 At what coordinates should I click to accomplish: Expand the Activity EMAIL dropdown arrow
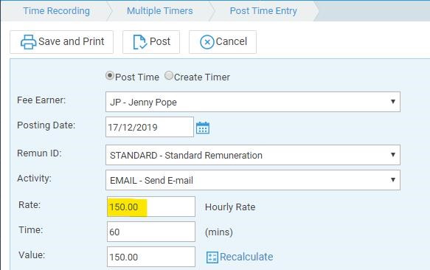(x=393, y=180)
